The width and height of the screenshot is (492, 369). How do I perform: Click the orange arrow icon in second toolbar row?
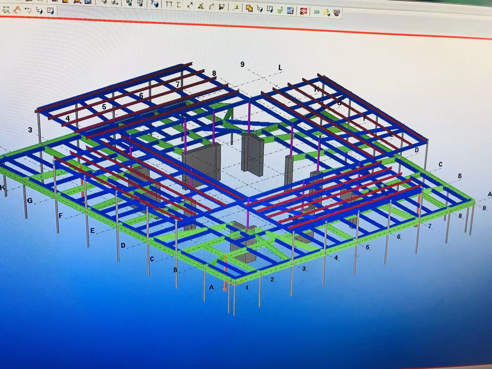point(17,10)
